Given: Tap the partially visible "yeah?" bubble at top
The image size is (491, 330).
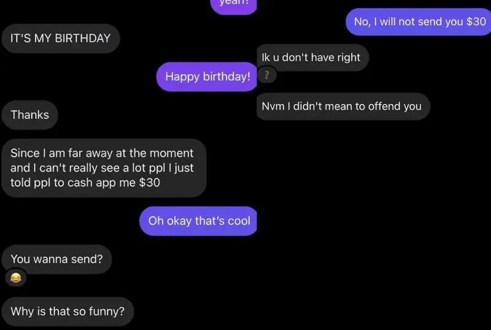Looking at the screenshot, I should pos(234,4).
